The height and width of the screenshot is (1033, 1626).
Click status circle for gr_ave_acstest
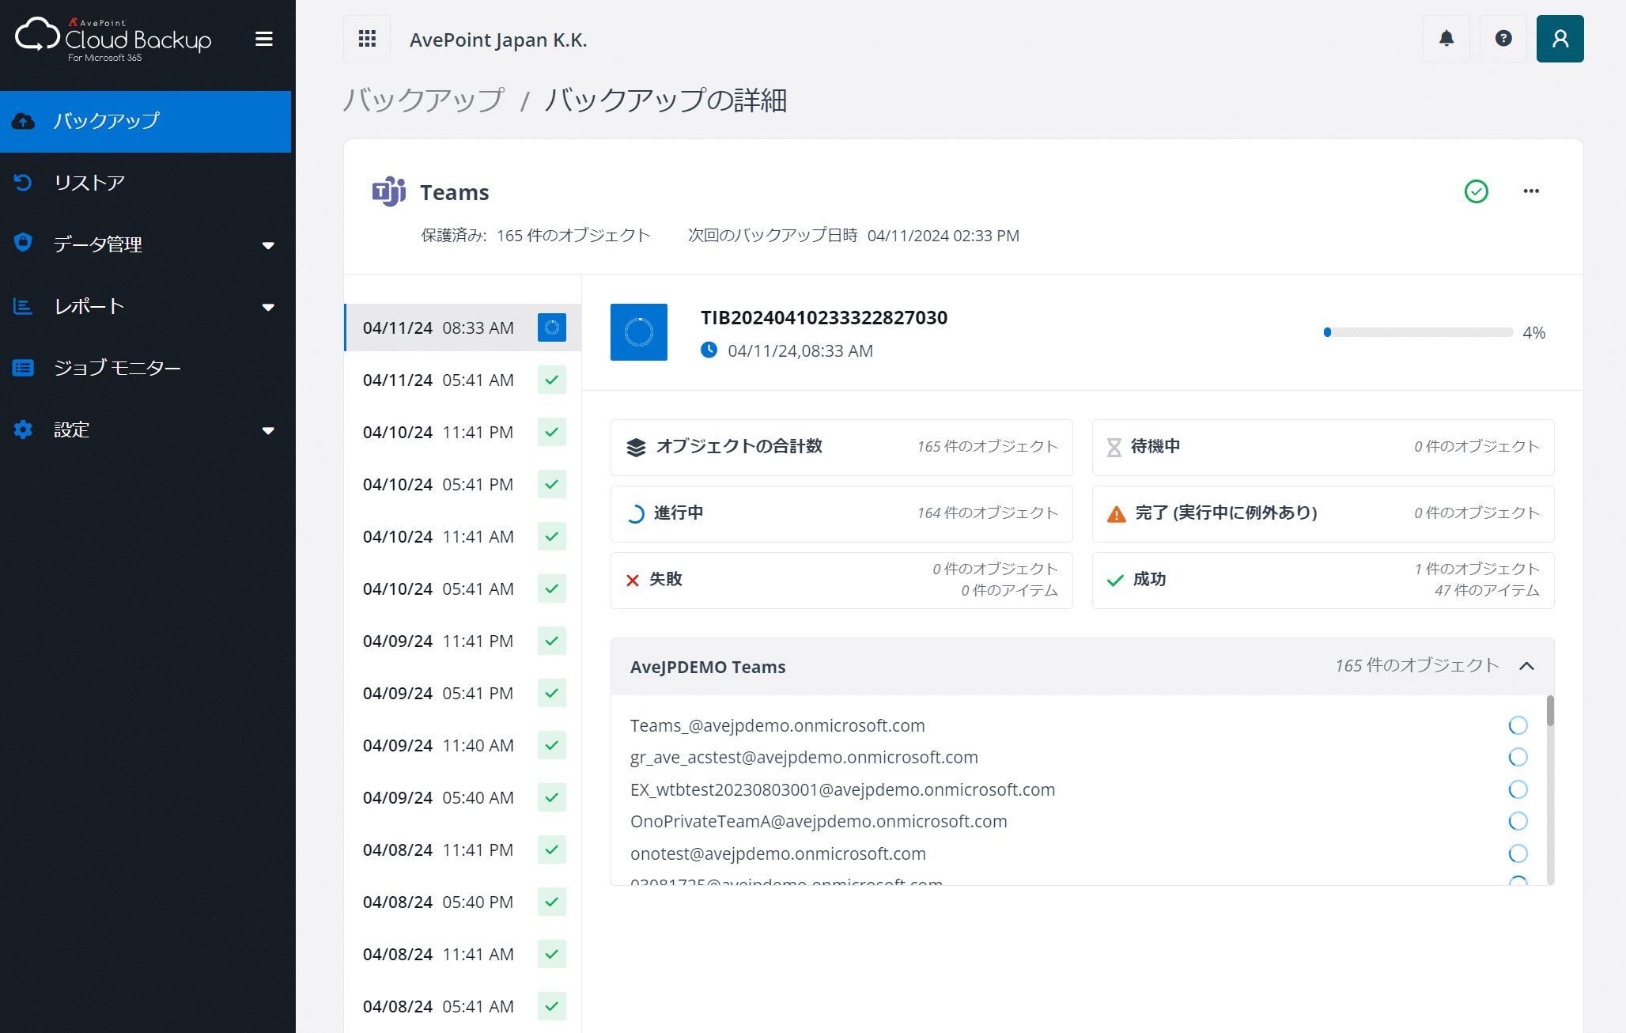pyautogui.click(x=1518, y=757)
